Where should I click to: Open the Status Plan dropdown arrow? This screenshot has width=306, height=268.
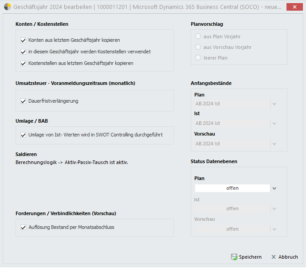click(274, 188)
